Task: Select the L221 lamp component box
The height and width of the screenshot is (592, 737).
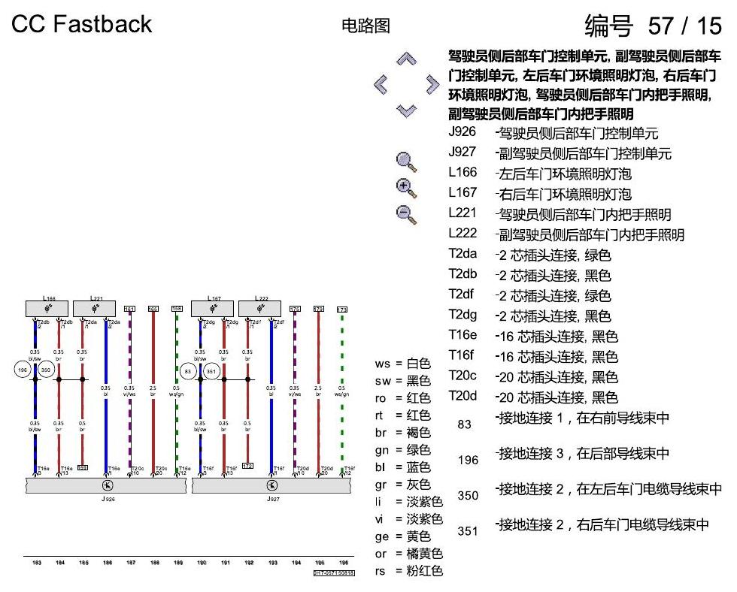Action: coord(95,309)
